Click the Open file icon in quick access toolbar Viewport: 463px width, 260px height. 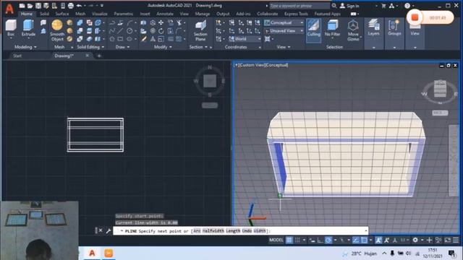point(30,6)
